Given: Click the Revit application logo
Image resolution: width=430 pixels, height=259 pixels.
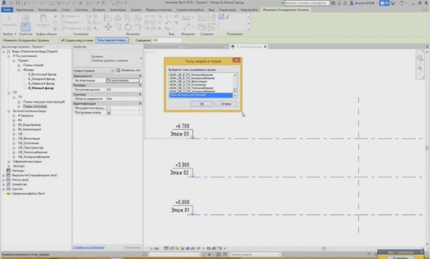Looking at the screenshot, I should [4, 3].
